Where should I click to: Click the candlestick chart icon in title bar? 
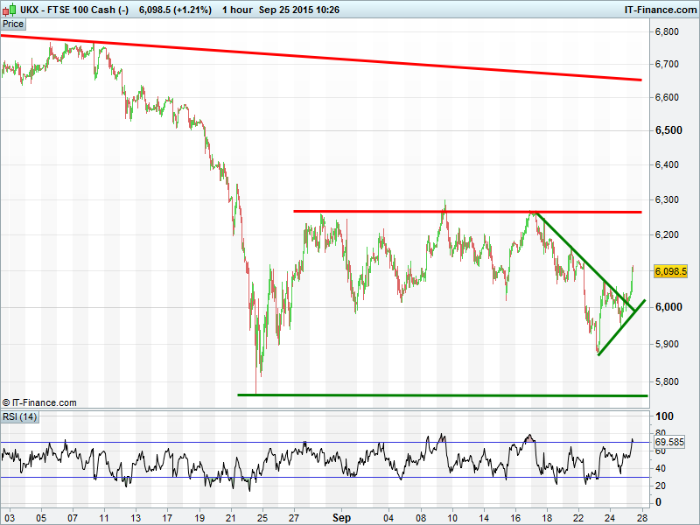pyautogui.click(x=9, y=10)
